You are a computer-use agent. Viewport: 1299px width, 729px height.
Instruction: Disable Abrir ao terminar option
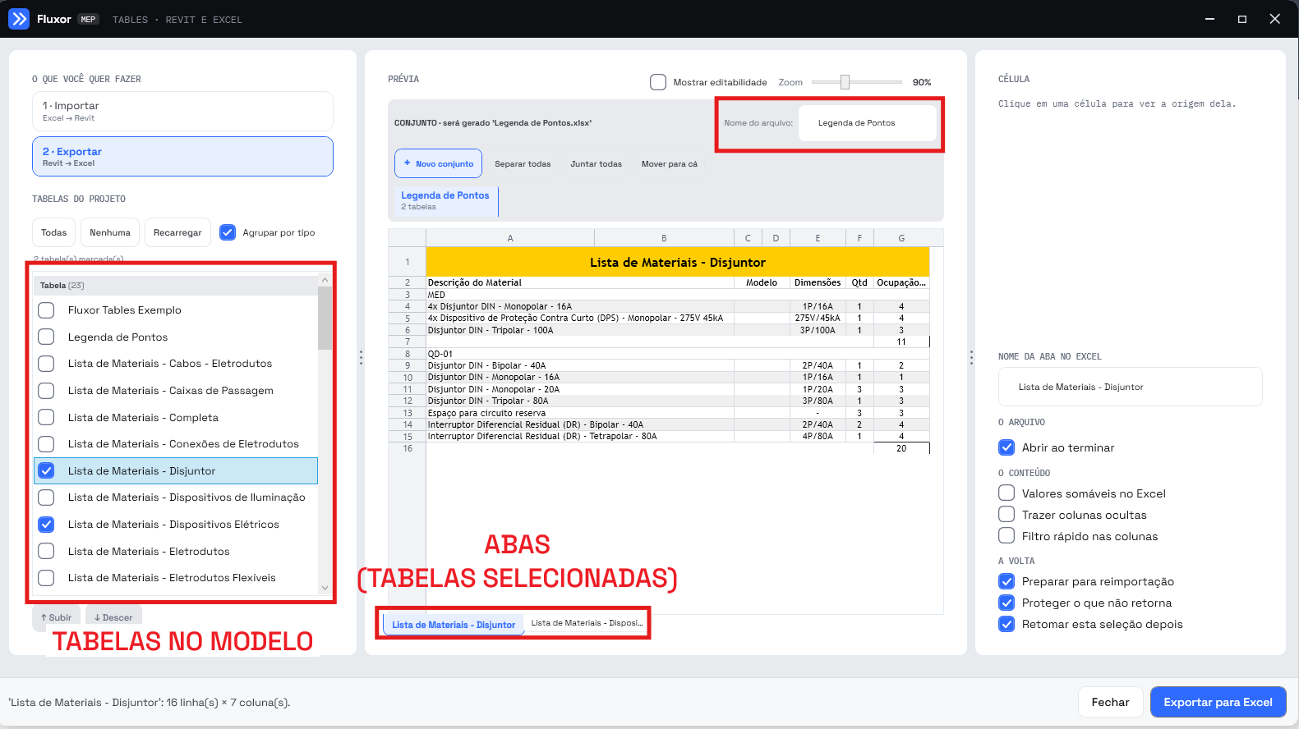tap(1006, 447)
